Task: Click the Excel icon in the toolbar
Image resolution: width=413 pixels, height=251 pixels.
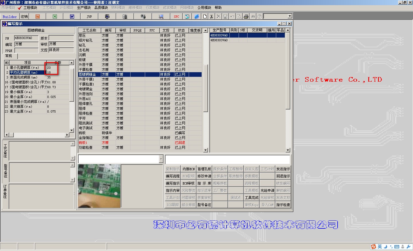Action: point(55,17)
